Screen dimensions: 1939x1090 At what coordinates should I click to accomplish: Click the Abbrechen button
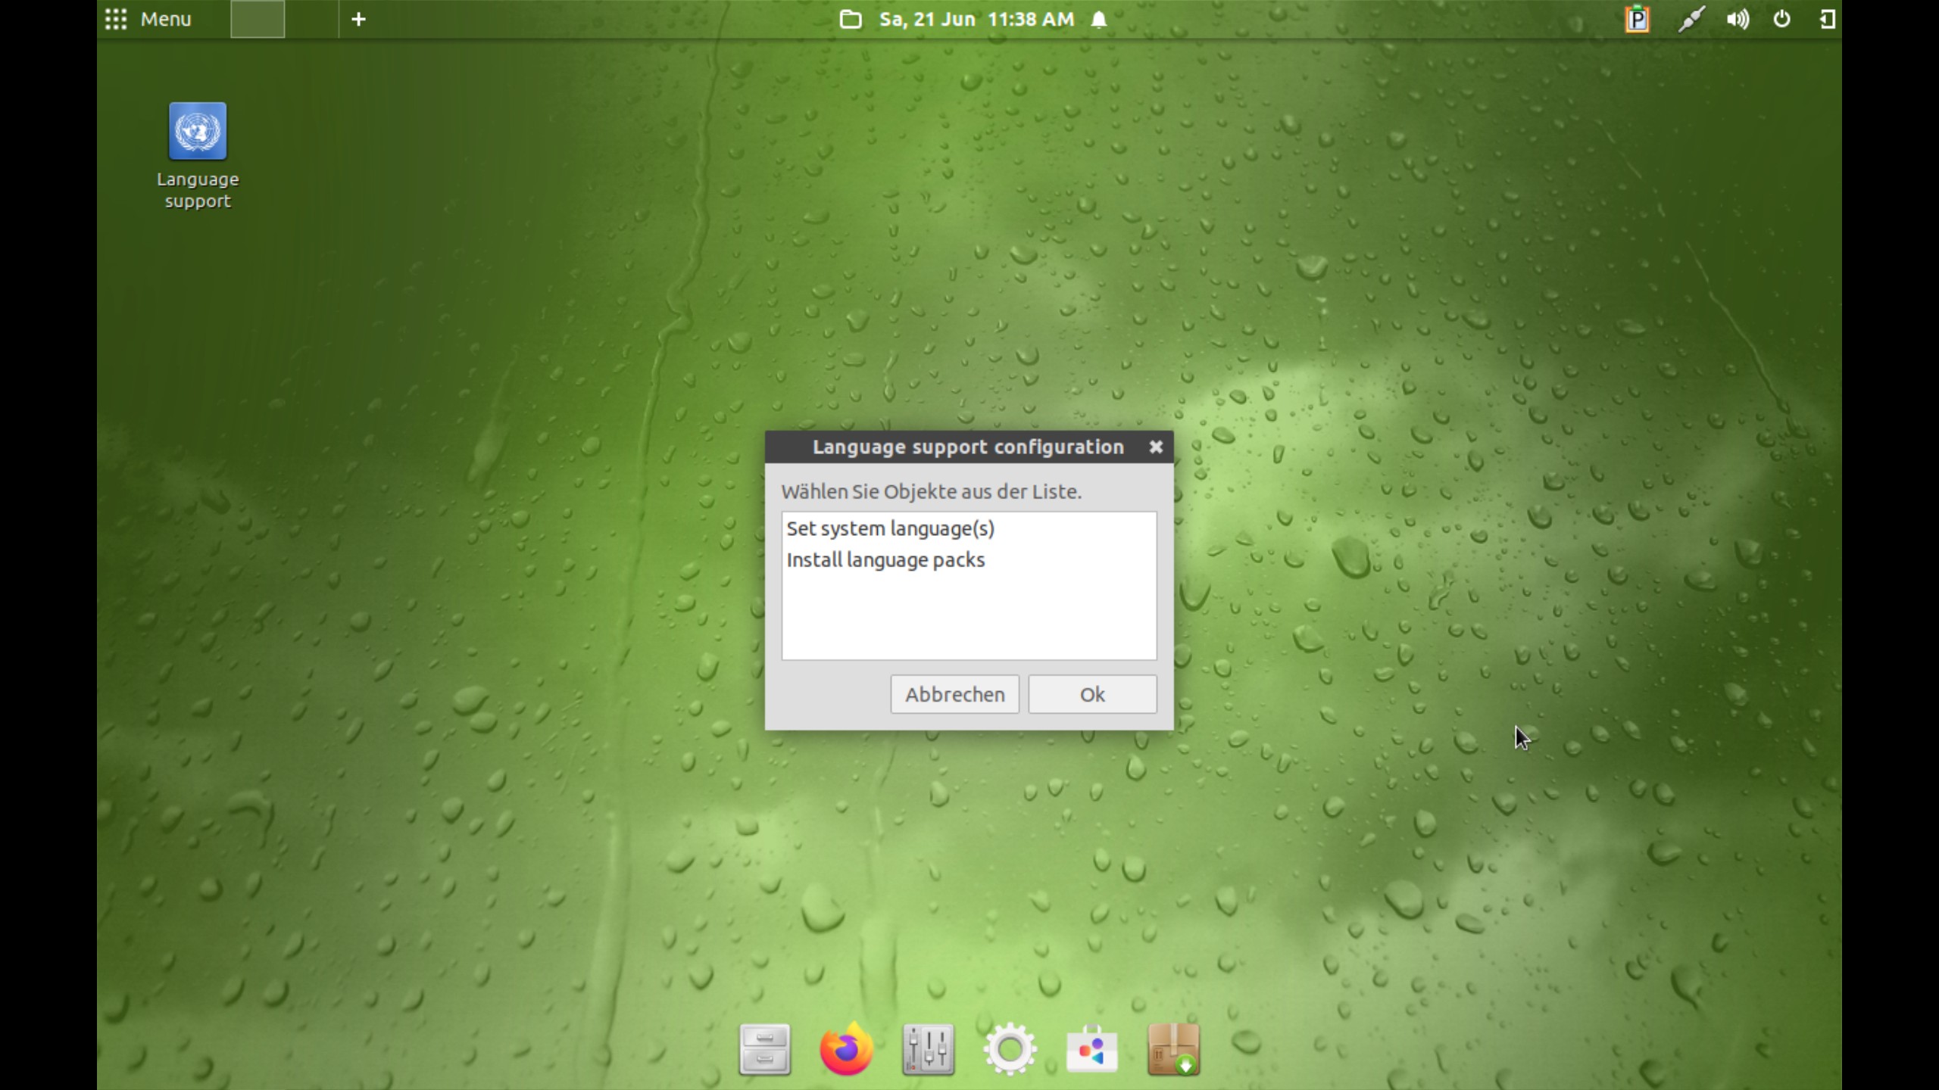point(954,694)
